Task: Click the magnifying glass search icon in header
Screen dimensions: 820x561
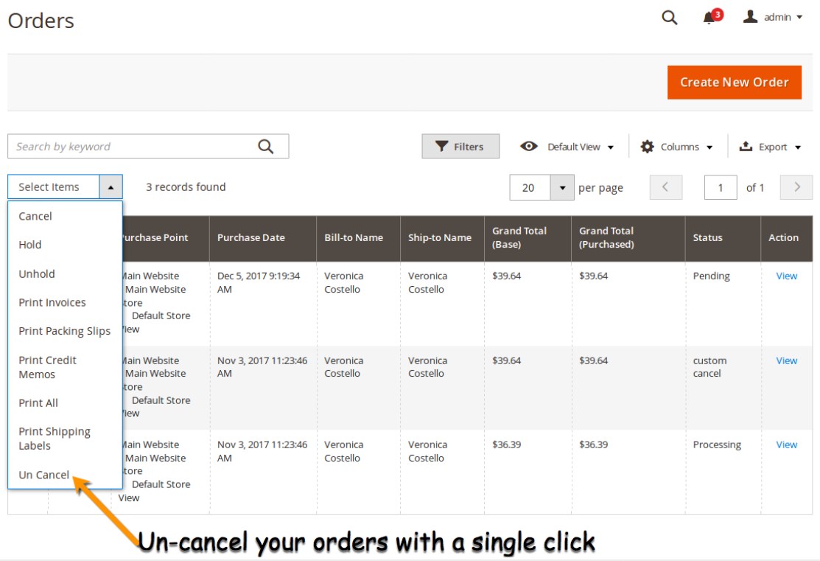Action: point(669,18)
